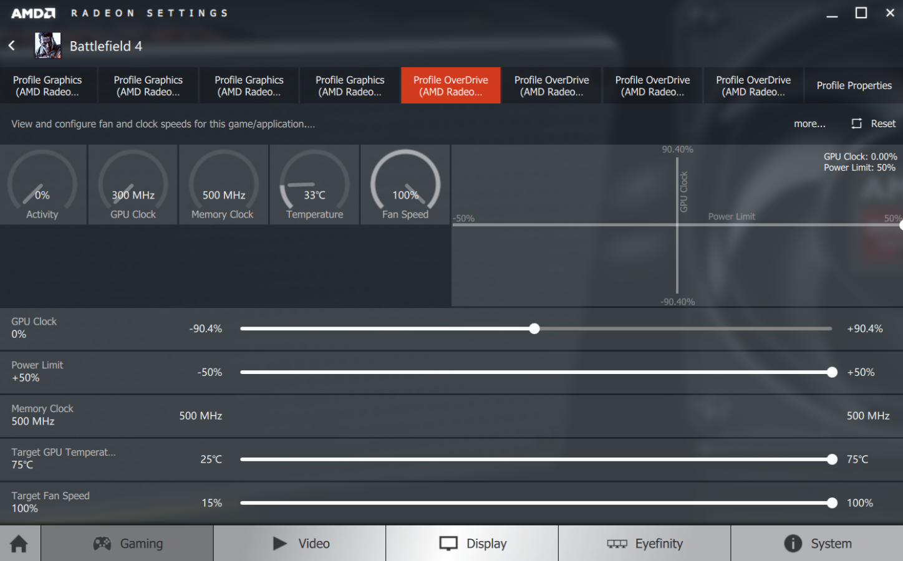The width and height of the screenshot is (903, 561).
Task: Go to the Home icon
Action: tap(19, 544)
